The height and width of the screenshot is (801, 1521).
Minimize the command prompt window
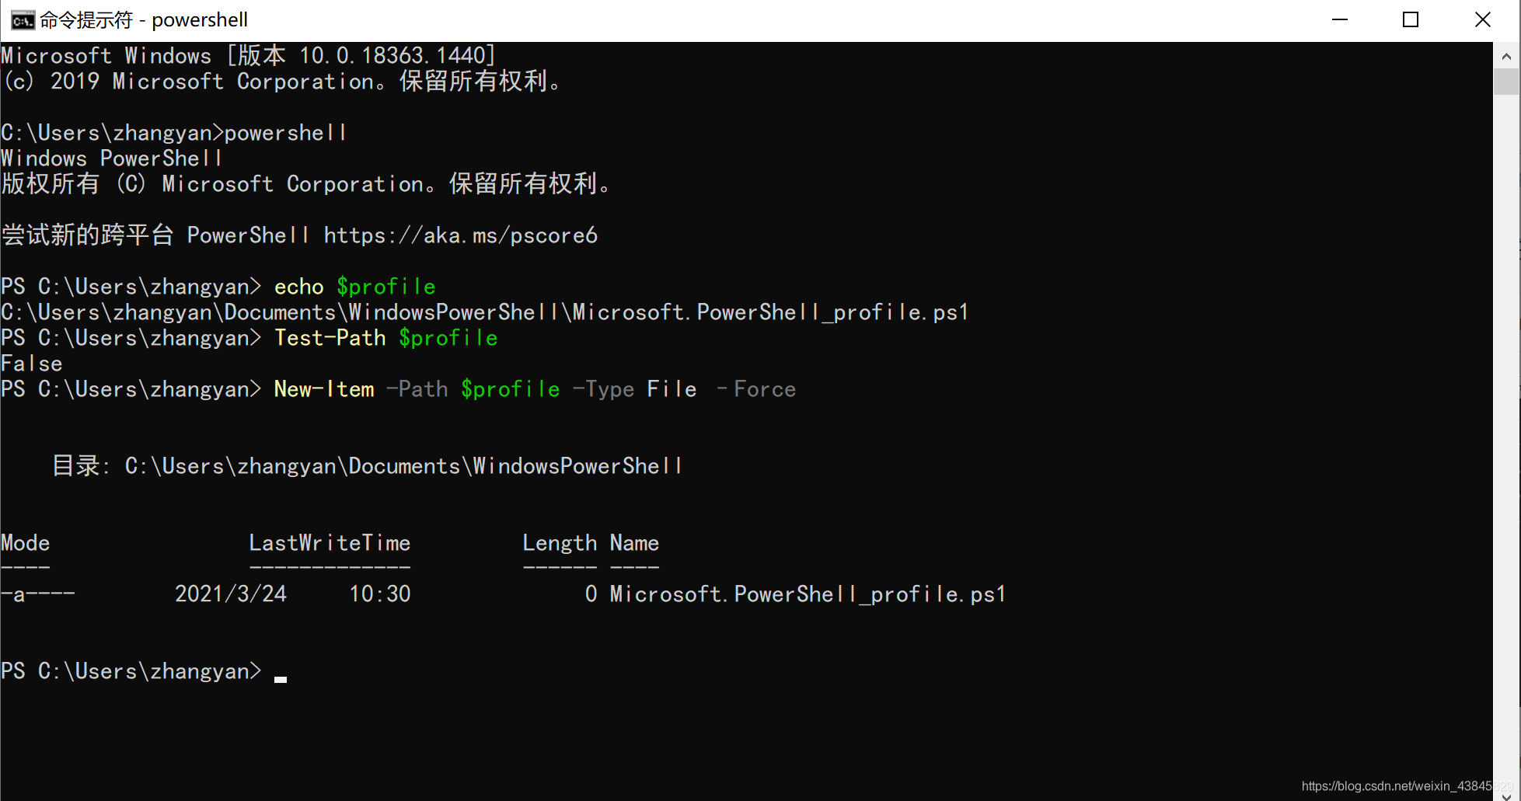(x=1338, y=19)
